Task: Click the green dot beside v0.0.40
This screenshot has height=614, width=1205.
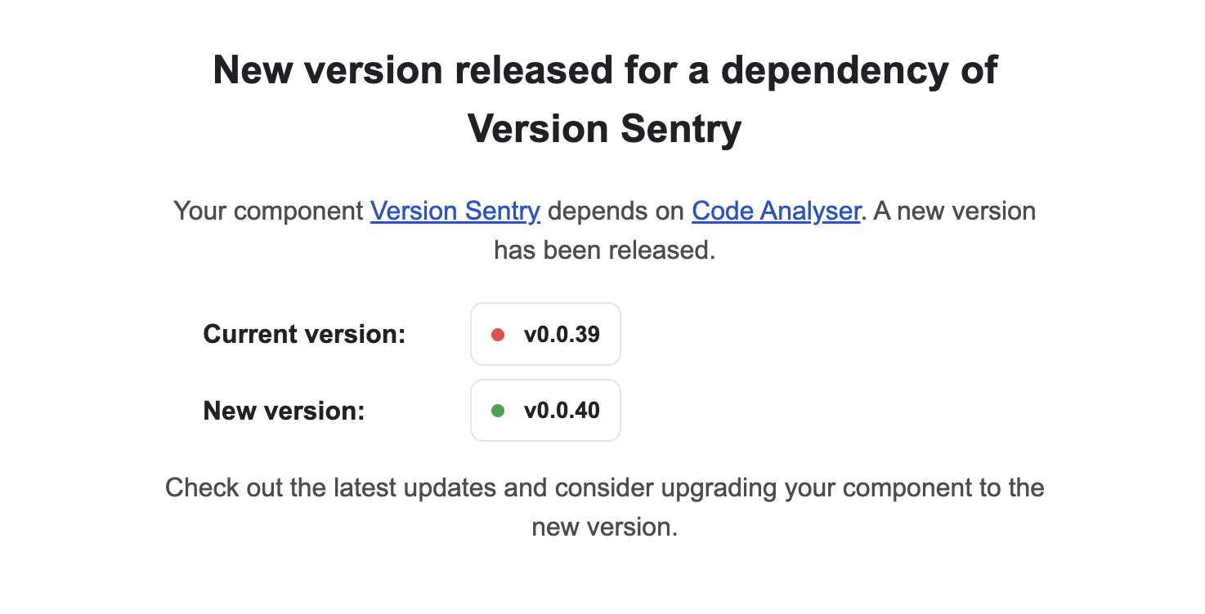Action: tap(497, 411)
